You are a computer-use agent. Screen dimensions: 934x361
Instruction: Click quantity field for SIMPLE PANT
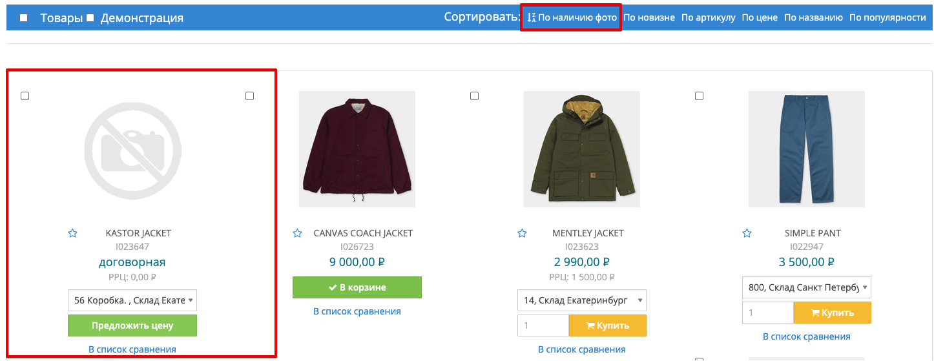click(767, 313)
